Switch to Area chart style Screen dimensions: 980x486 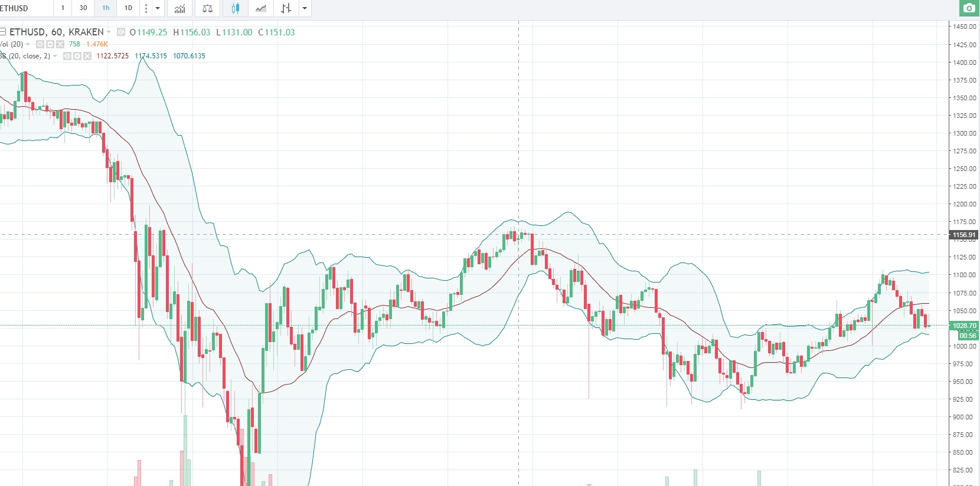(260, 8)
